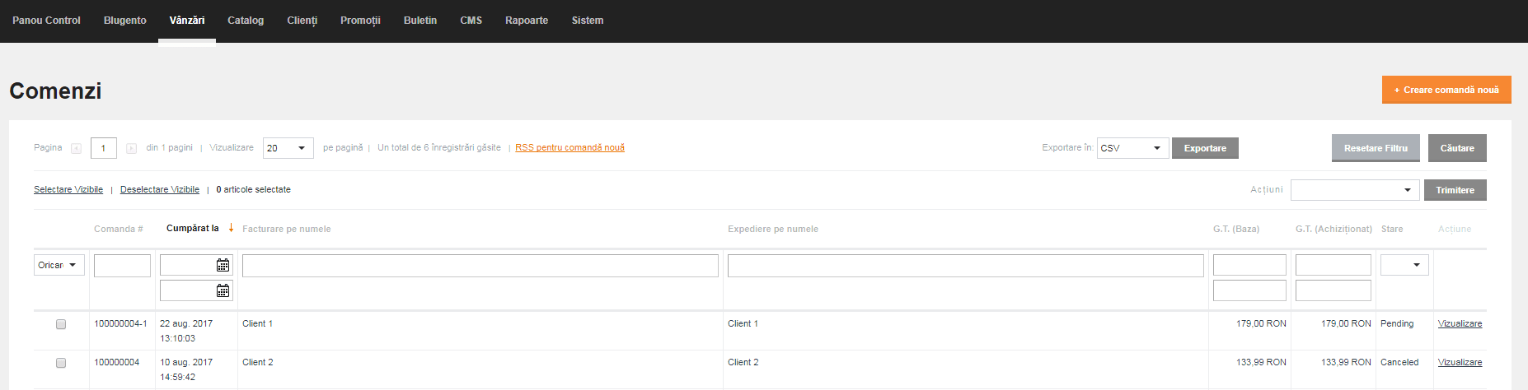The image size is (1528, 390).
Task: Click Pending status cell
Action: pos(1397,324)
